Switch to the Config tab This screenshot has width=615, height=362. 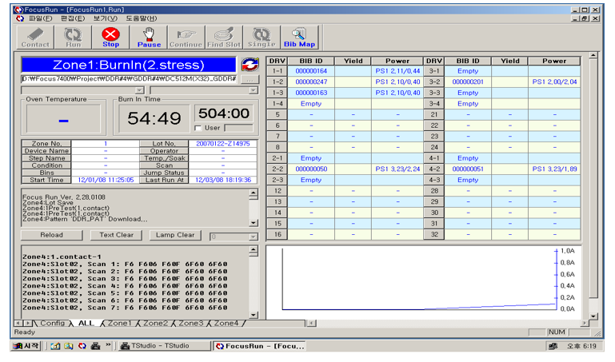(x=53, y=323)
